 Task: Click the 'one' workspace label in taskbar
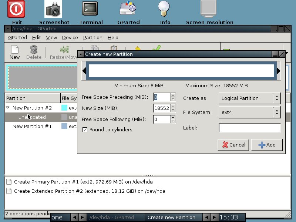click(x=60, y=218)
